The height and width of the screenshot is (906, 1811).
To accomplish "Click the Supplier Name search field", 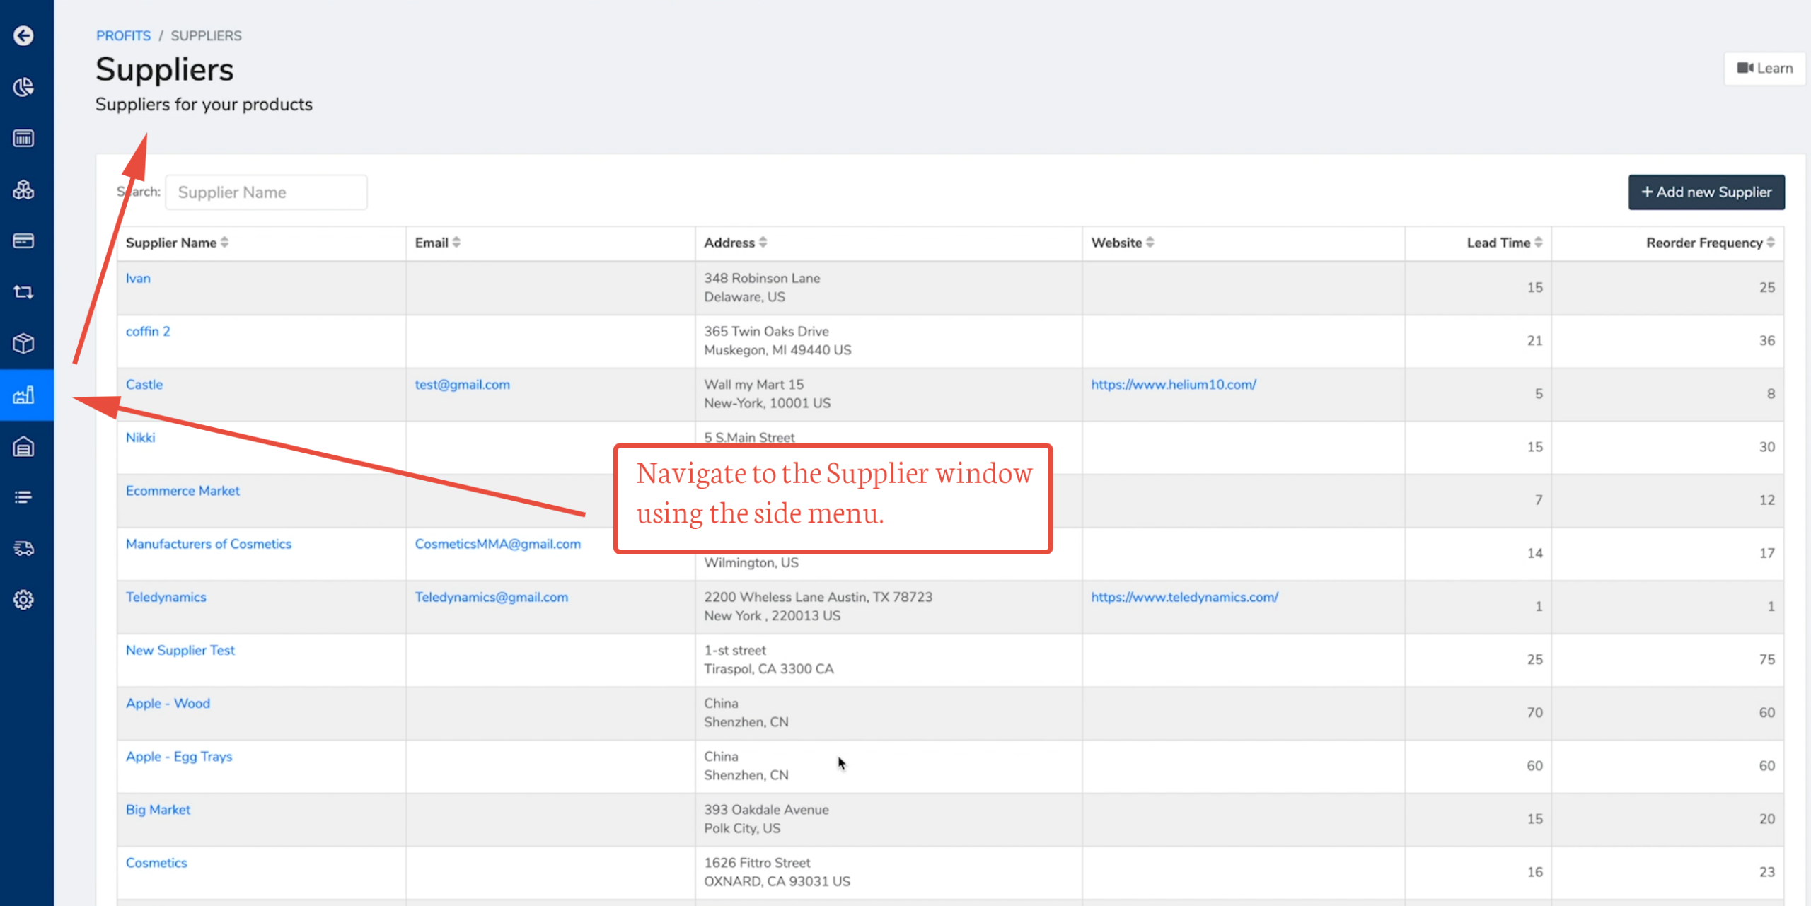I will click(x=266, y=192).
